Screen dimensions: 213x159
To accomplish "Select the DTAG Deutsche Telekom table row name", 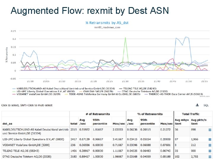I will point(27,157).
